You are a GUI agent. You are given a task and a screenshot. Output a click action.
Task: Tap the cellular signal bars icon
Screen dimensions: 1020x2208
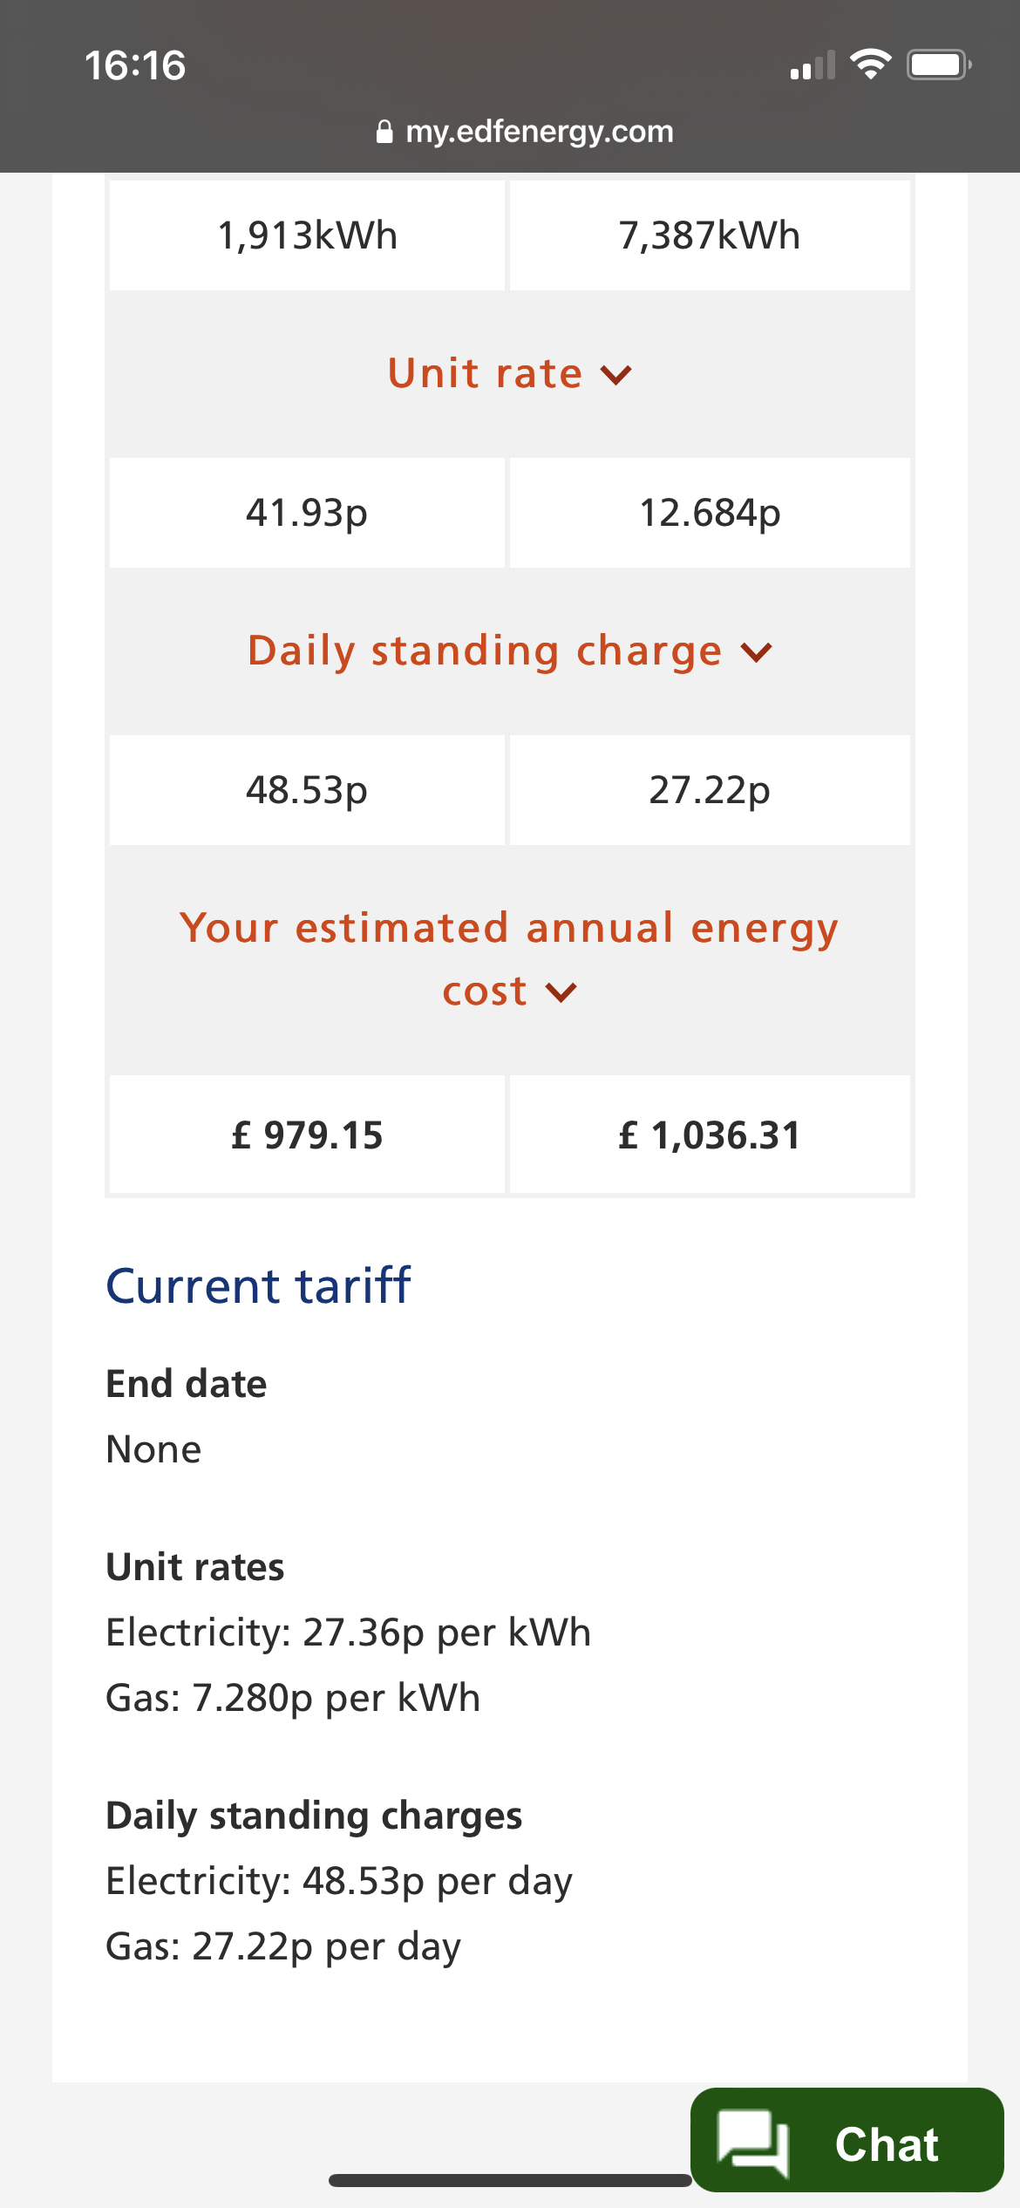coord(812,66)
